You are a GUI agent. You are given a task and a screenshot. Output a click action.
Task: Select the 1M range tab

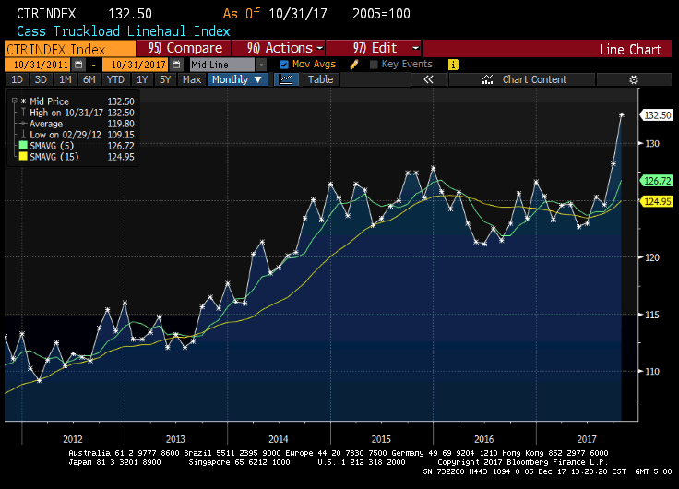pos(65,79)
